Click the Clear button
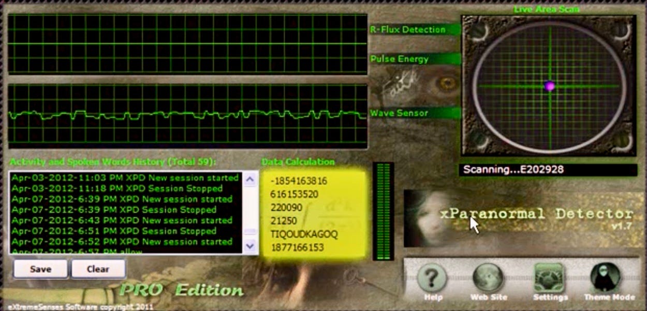Viewport: 647px width, 311px height. 98,269
